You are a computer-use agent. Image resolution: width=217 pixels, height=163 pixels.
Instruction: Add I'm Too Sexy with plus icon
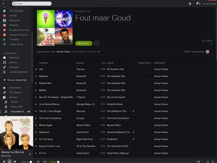[x=36, y=139]
